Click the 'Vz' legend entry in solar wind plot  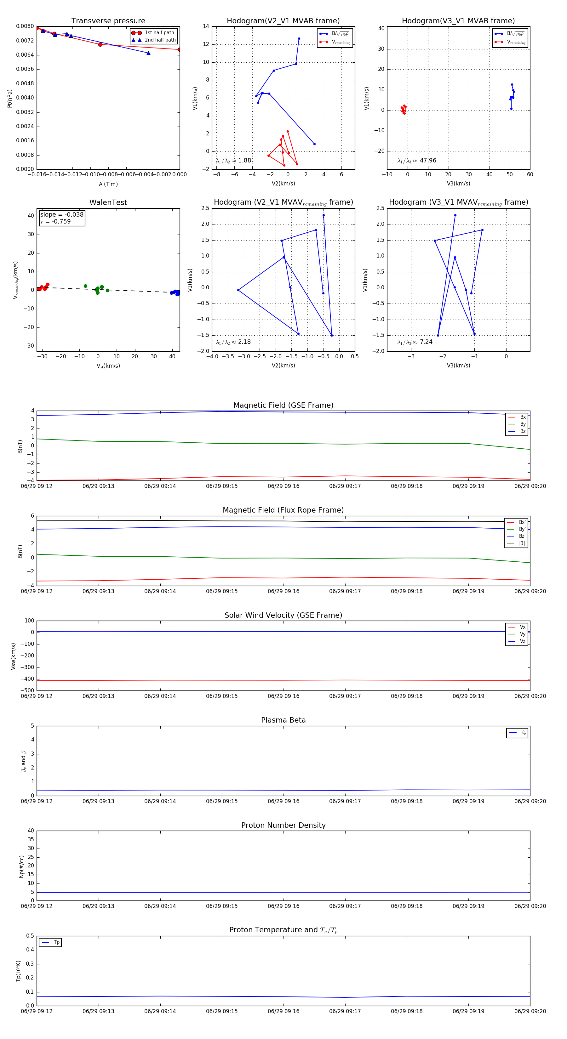tap(517, 641)
